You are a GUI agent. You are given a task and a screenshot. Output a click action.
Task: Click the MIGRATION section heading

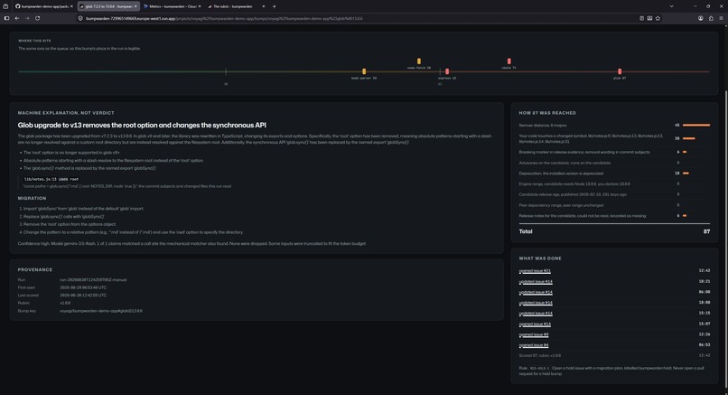[32, 199]
